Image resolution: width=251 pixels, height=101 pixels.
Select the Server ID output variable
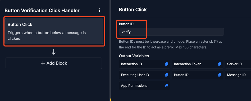point(238,64)
